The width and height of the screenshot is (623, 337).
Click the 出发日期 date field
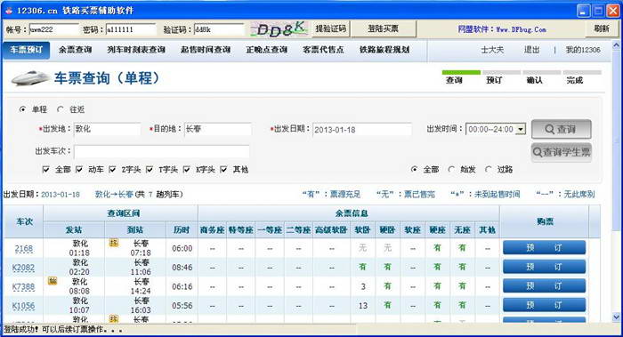coord(362,130)
